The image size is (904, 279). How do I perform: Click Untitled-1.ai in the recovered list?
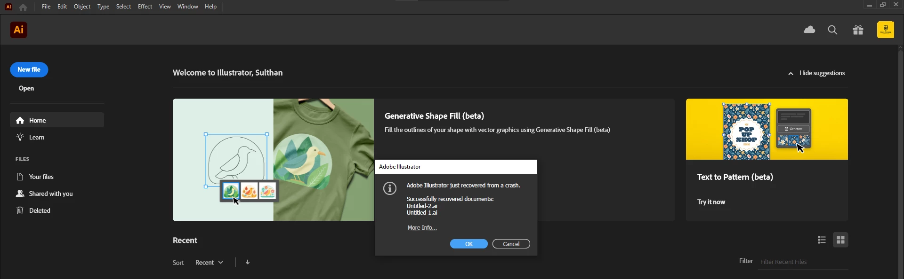pyautogui.click(x=422, y=213)
